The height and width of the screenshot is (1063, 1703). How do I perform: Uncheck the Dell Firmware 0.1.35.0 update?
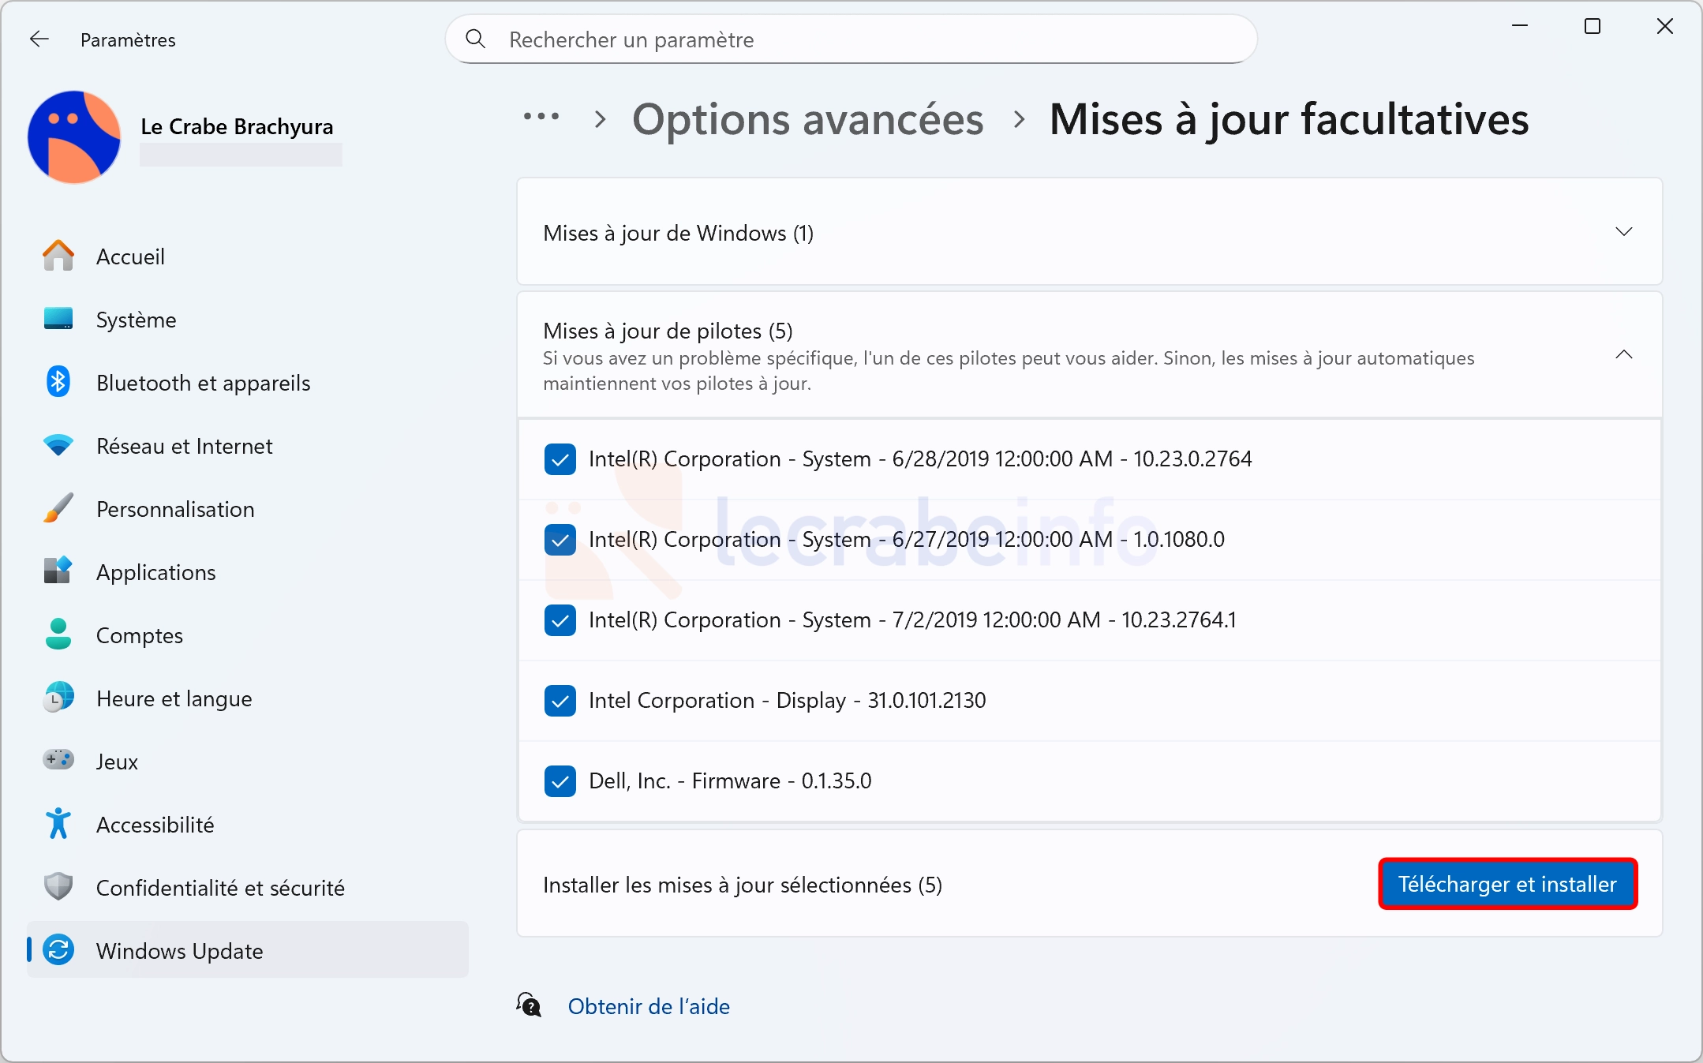point(560,781)
